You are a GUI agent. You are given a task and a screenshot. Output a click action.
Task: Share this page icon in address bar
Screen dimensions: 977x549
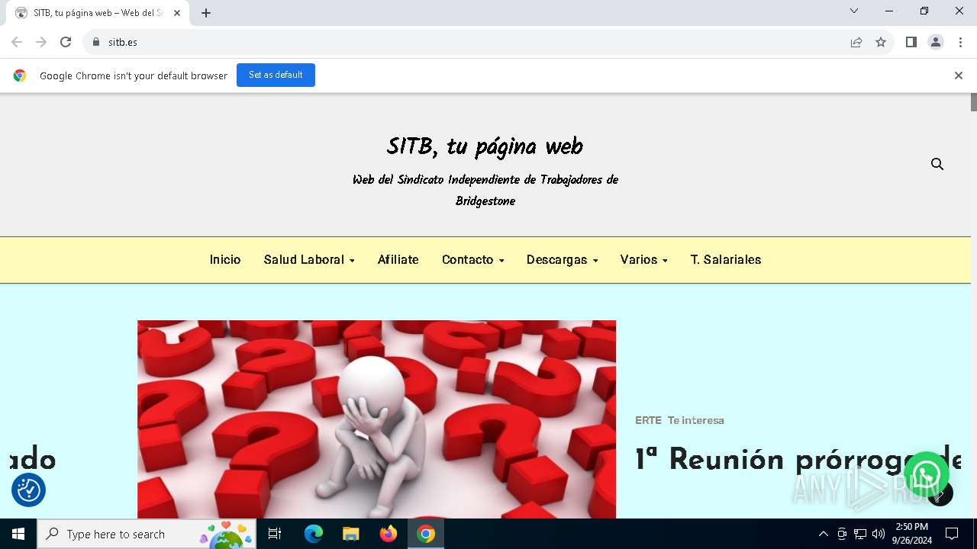pos(856,42)
